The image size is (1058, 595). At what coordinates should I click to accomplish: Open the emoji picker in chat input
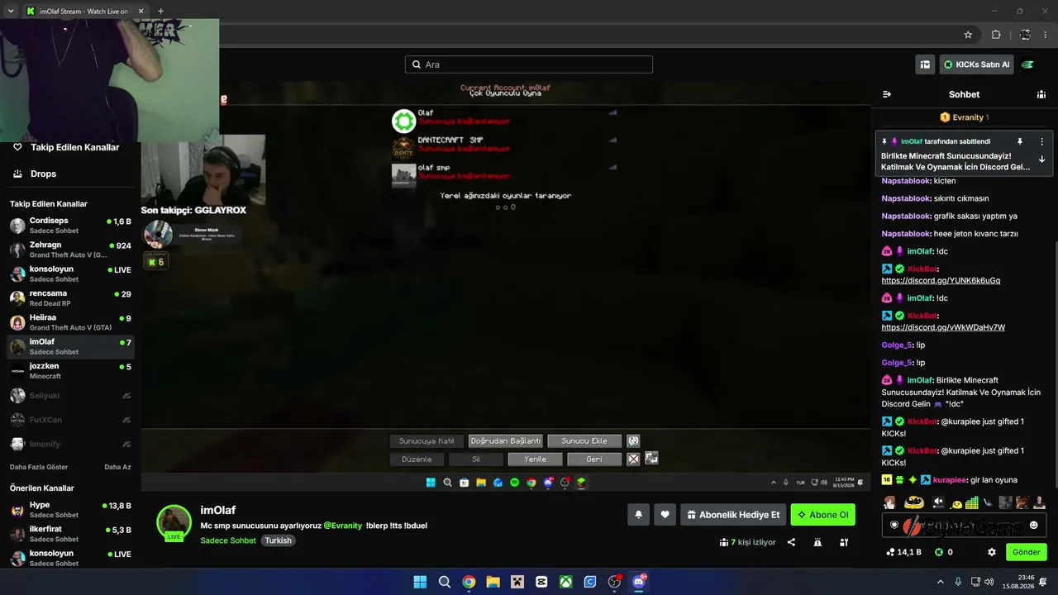pyautogui.click(x=1033, y=525)
